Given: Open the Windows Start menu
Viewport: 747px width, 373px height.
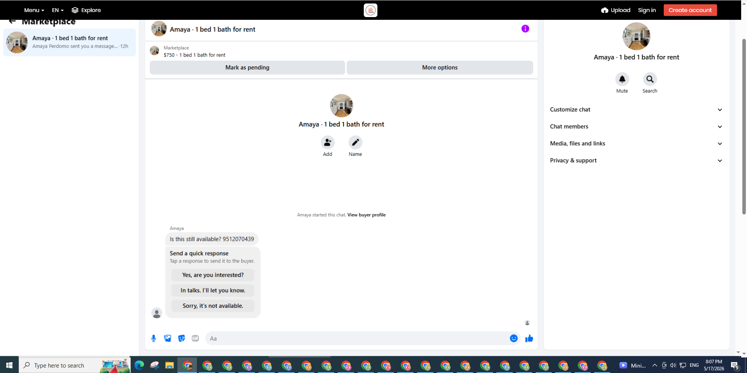Looking at the screenshot, I should (x=9, y=365).
